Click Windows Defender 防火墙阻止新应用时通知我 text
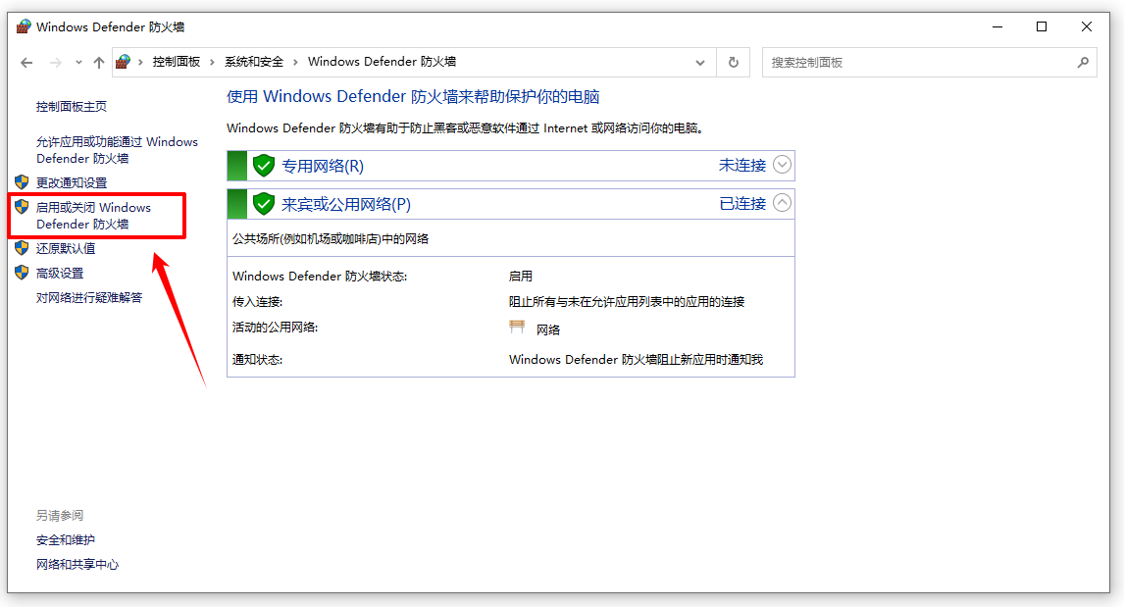Image resolution: width=1124 pixels, height=607 pixels. [x=636, y=359]
